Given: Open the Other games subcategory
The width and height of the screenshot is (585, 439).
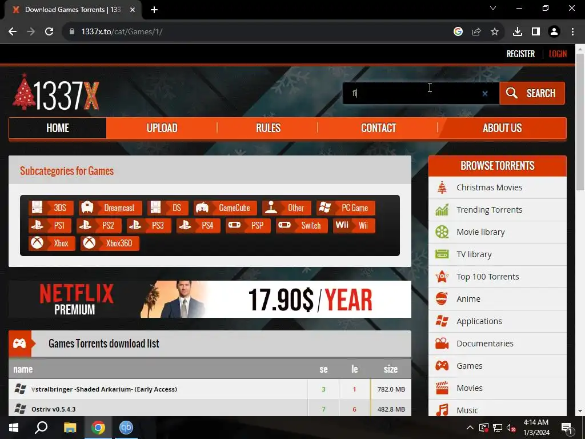Looking at the screenshot, I should pyautogui.click(x=287, y=208).
